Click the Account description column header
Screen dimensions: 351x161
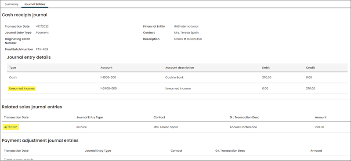(180, 68)
